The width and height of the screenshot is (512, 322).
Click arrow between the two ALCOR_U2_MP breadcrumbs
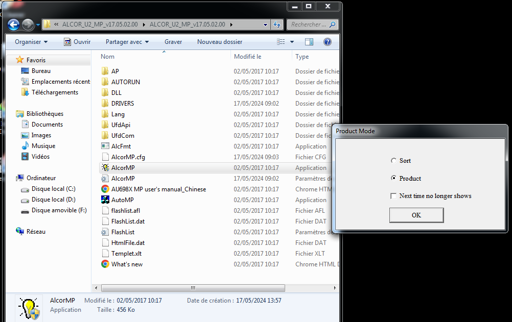144,24
